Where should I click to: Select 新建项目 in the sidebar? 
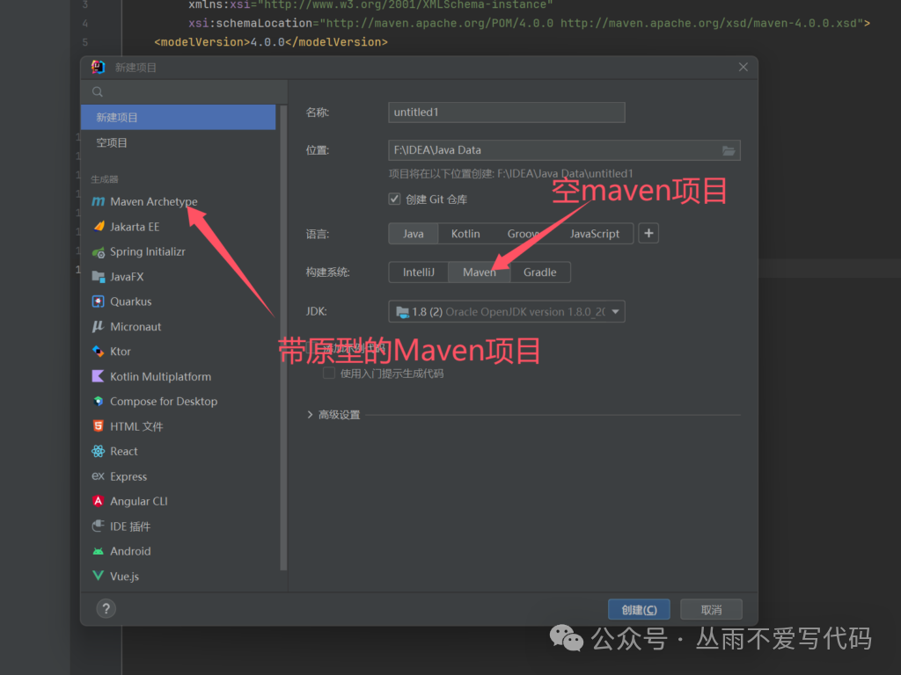pos(178,117)
